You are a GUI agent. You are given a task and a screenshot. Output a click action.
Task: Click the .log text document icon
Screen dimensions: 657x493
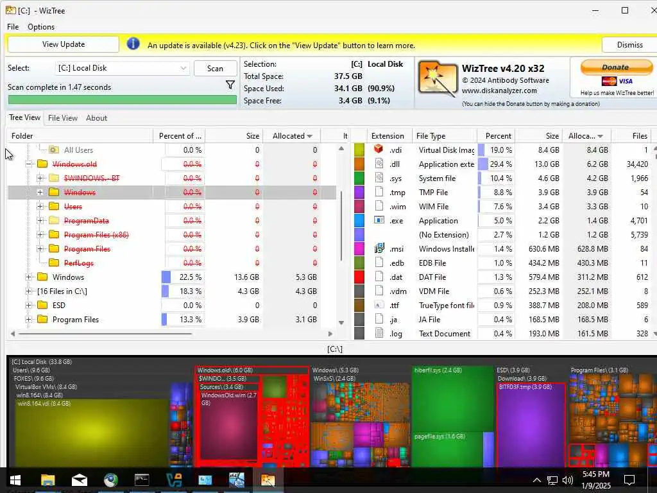coord(379,333)
